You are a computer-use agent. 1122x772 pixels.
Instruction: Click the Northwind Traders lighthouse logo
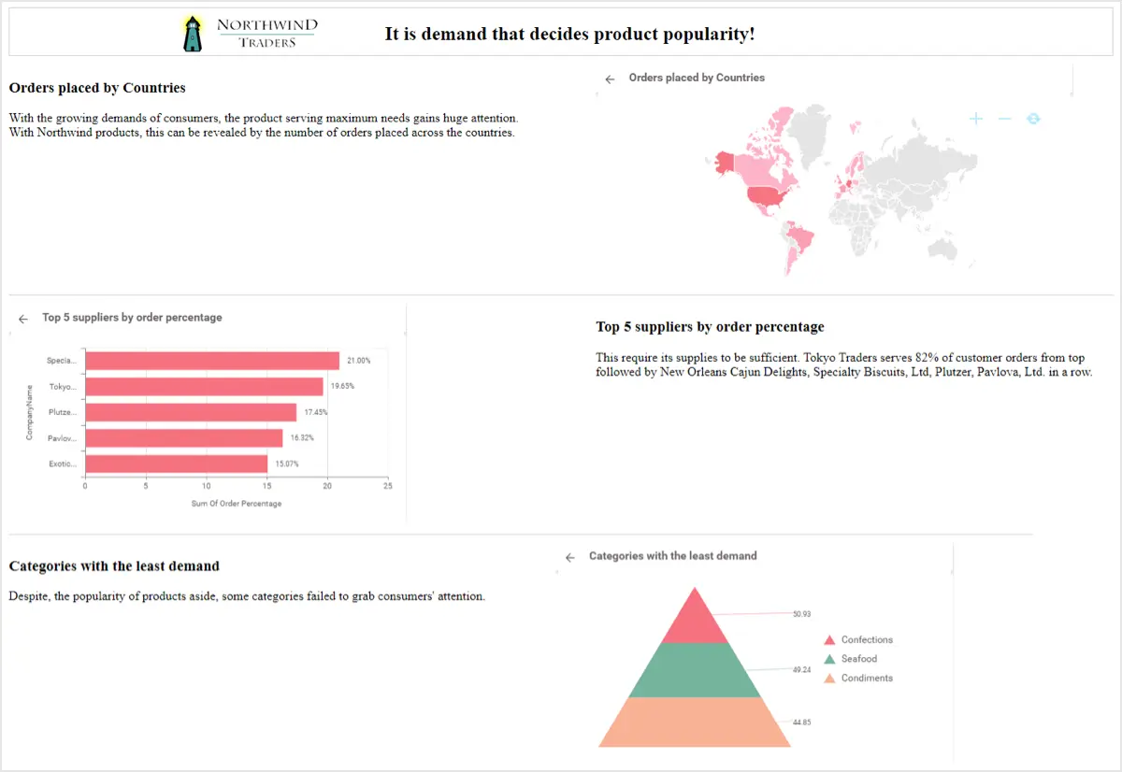click(194, 33)
